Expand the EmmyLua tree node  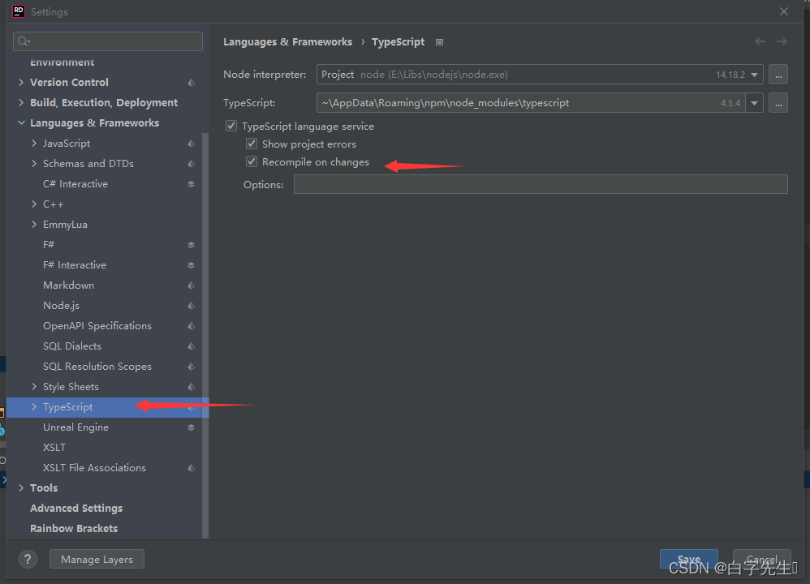pyautogui.click(x=34, y=224)
